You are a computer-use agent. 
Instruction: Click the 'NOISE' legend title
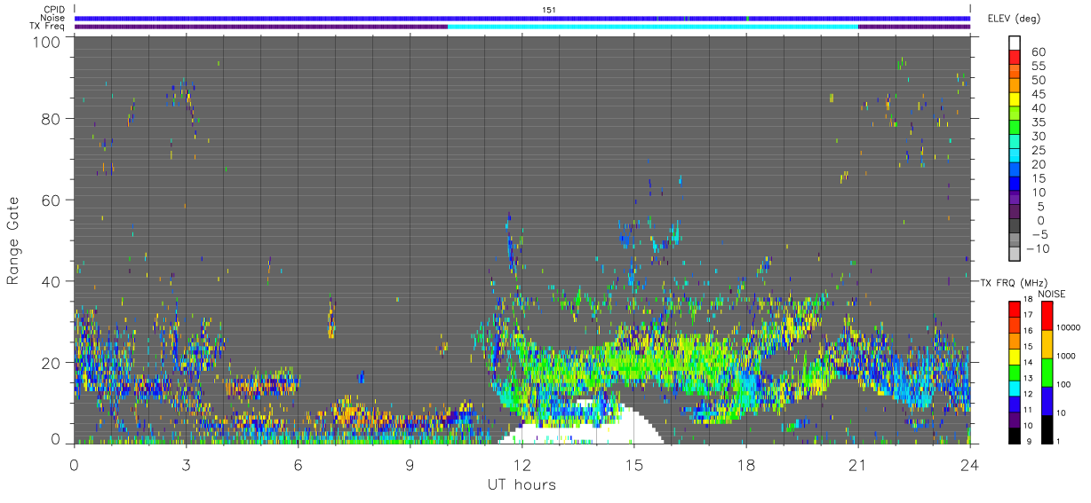pos(1052,294)
